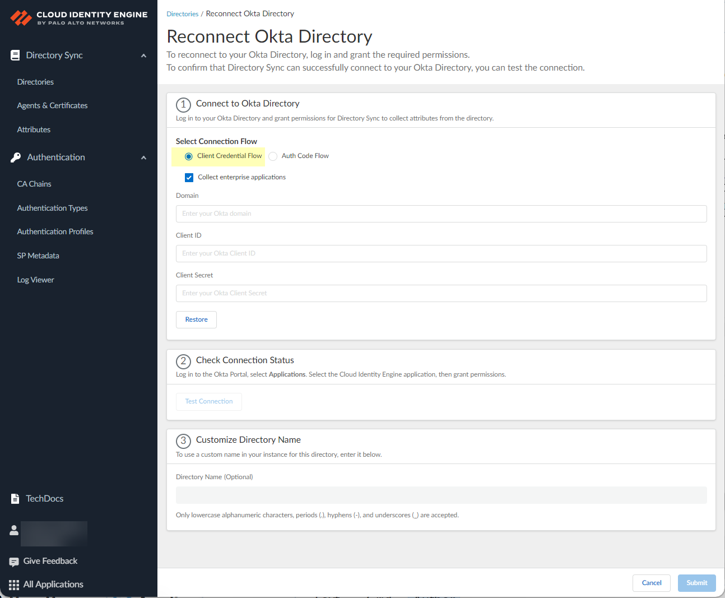Image resolution: width=725 pixels, height=598 pixels.
Task: Click the user profile icon
Action: 14,530
